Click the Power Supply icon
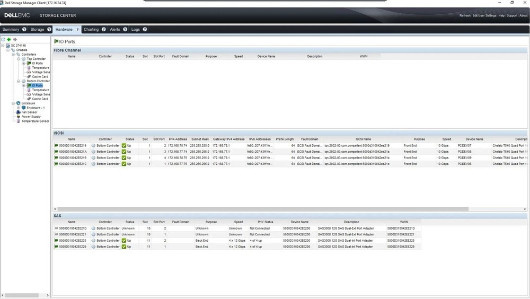The width and height of the screenshot is (530, 299). (x=18, y=116)
